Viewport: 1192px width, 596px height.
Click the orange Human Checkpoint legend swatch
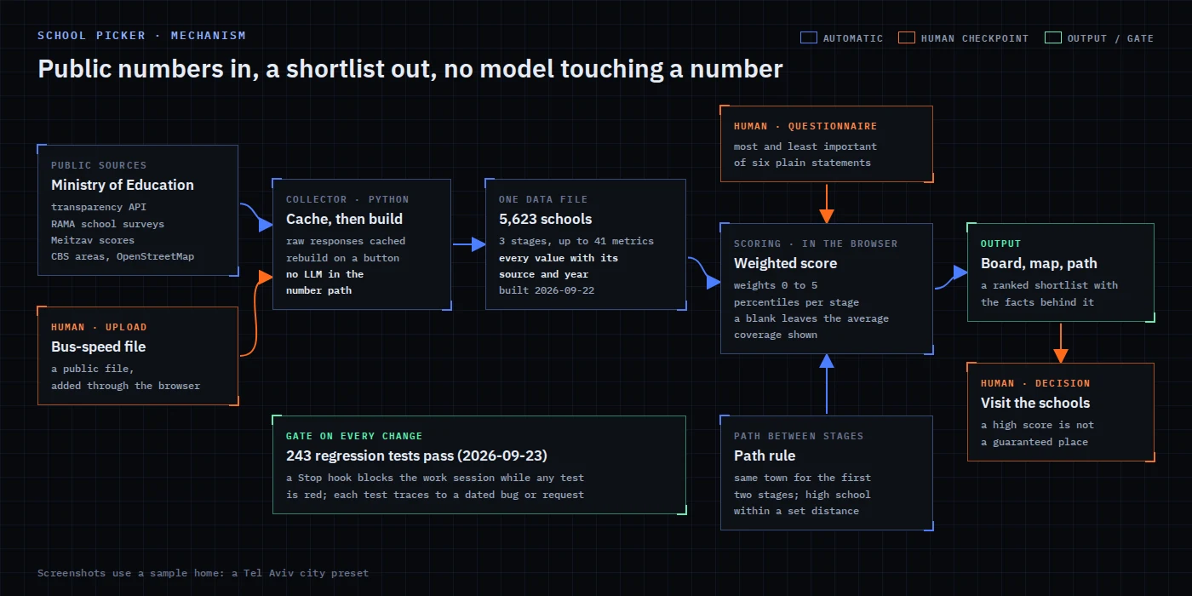point(907,37)
